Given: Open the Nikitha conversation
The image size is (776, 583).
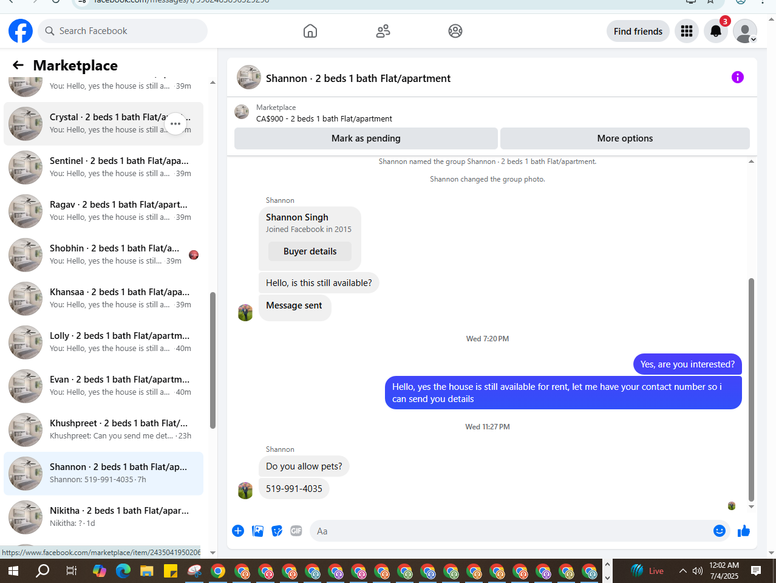Looking at the screenshot, I should [x=103, y=517].
